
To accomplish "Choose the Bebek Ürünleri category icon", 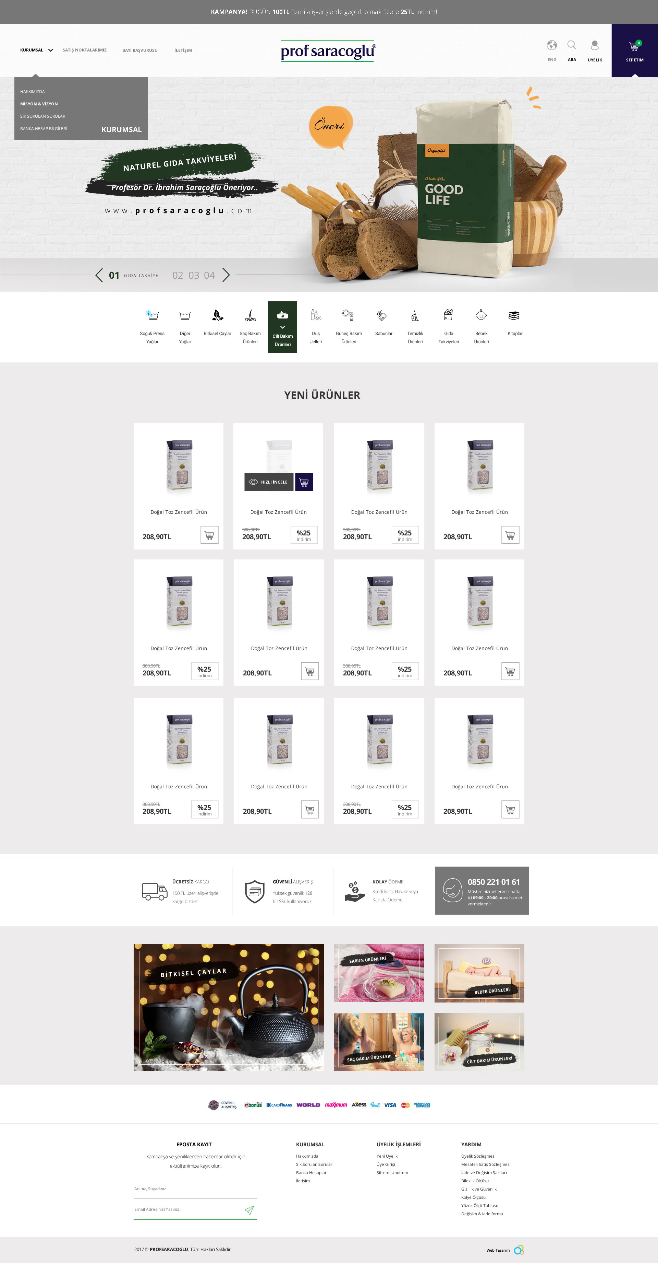I will [x=481, y=315].
